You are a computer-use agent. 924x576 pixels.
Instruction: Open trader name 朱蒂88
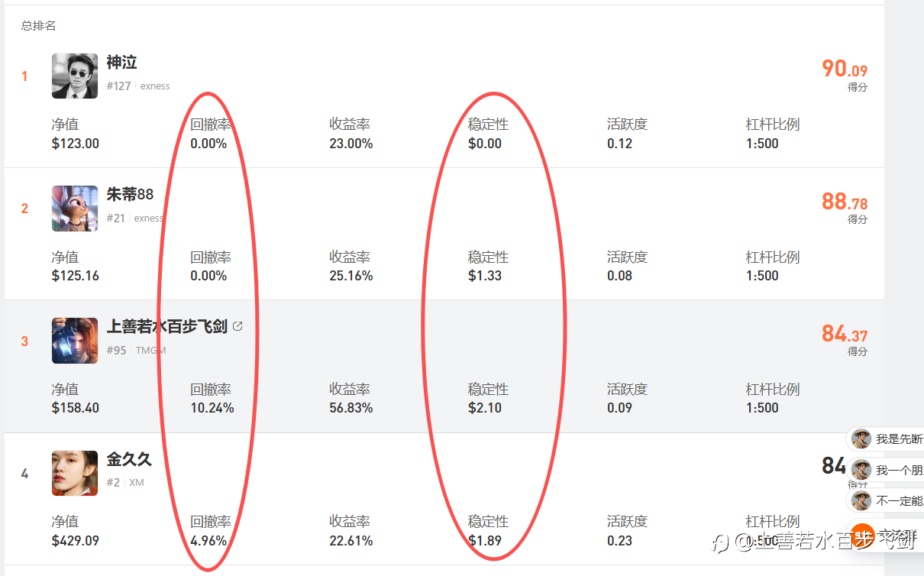[130, 195]
